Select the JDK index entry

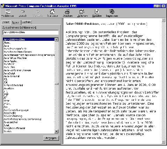click(x=6, y=82)
